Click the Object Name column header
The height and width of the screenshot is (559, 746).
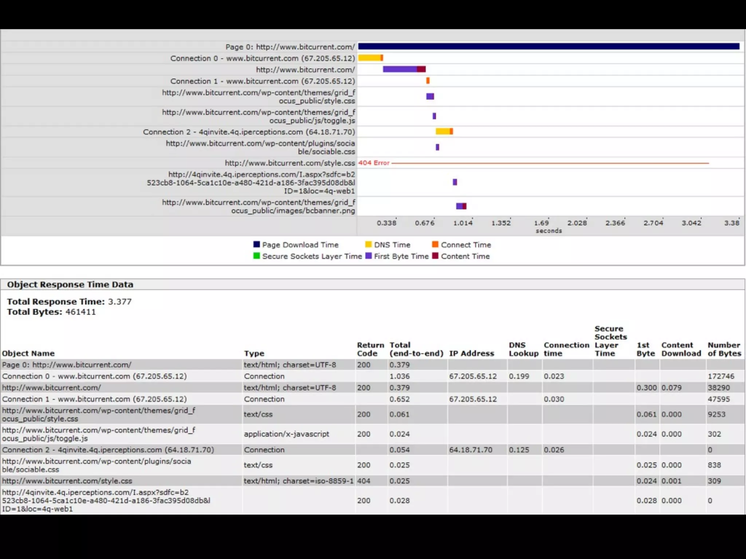point(28,353)
